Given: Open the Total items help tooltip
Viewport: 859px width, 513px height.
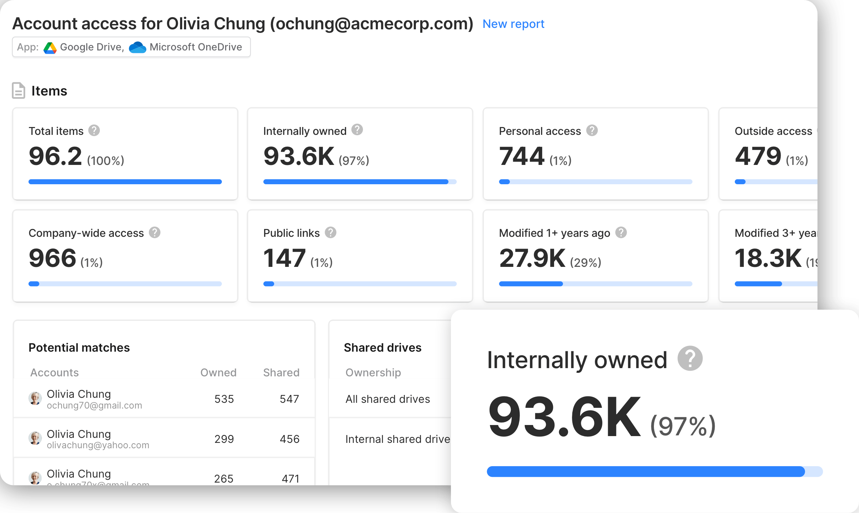Looking at the screenshot, I should coord(94,130).
